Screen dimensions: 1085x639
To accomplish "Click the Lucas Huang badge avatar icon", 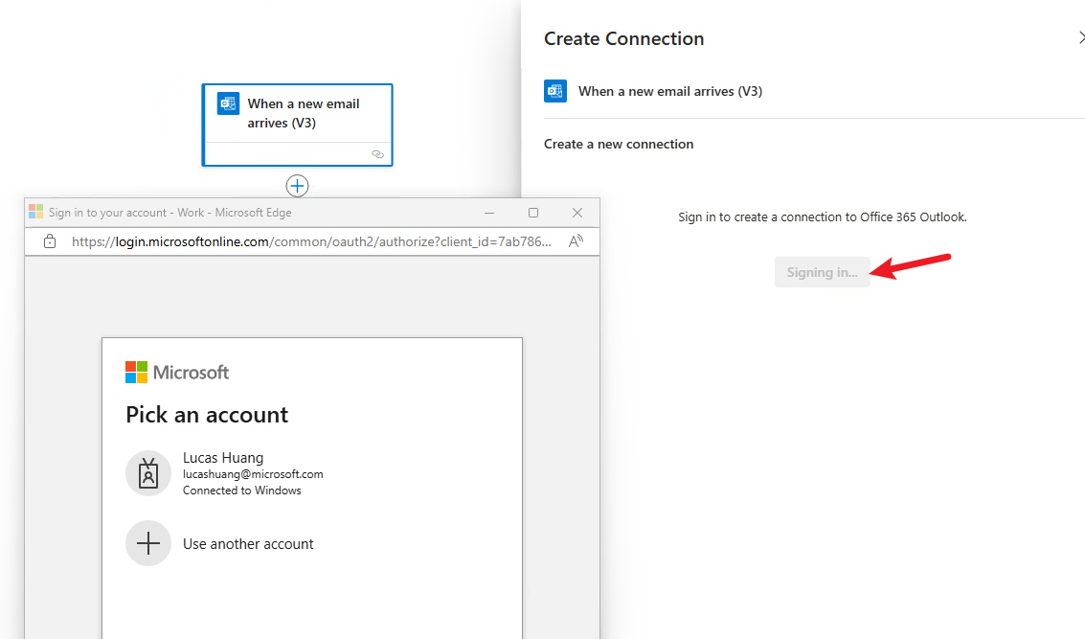I will click(148, 473).
